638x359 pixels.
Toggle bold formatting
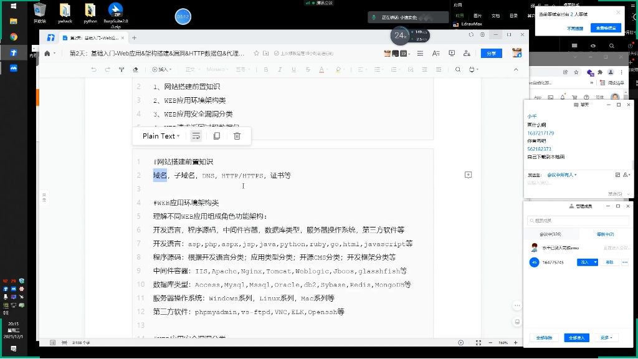click(x=266, y=70)
